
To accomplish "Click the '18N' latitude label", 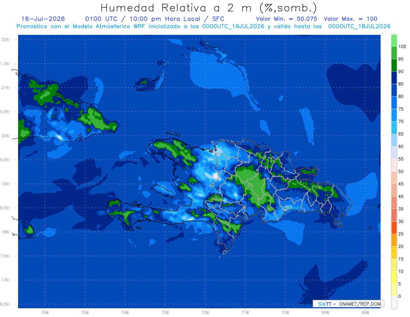I will (5, 232).
